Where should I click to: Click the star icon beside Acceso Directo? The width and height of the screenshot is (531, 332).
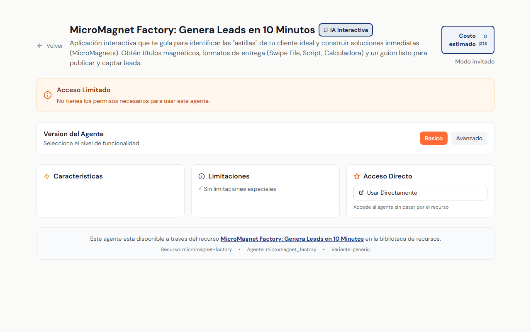tap(357, 176)
